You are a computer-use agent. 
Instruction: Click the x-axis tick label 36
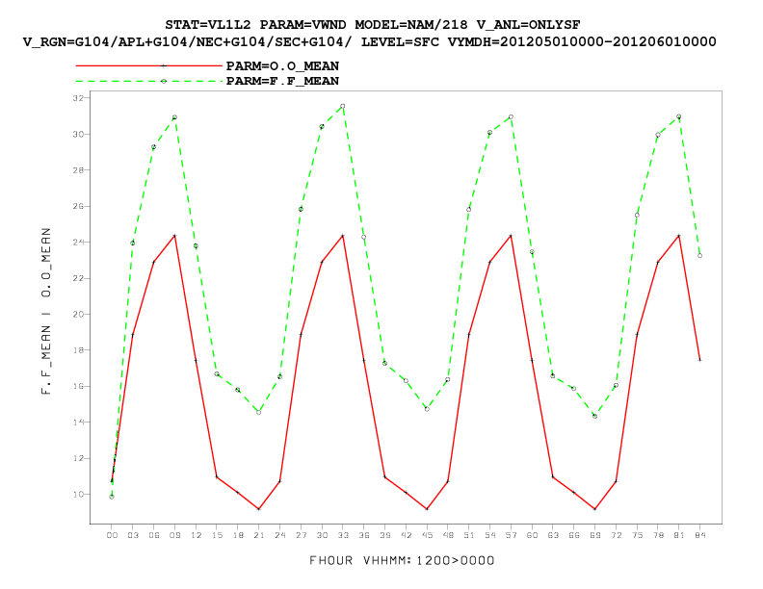pyautogui.click(x=364, y=535)
